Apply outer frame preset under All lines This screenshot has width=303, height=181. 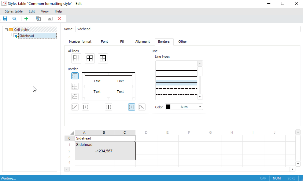coord(103,58)
